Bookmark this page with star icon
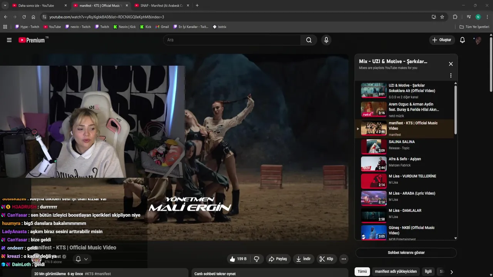493x277 pixels. pos(442,17)
